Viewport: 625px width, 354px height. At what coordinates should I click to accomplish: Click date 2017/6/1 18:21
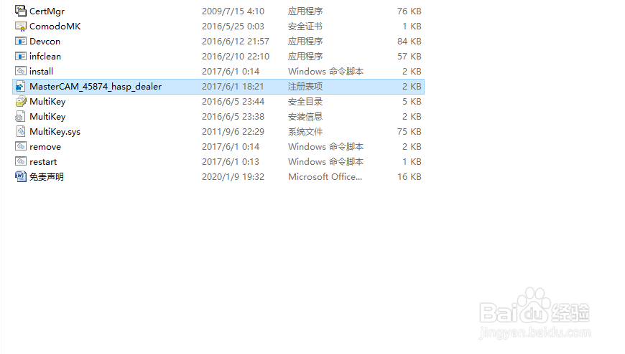(x=233, y=87)
